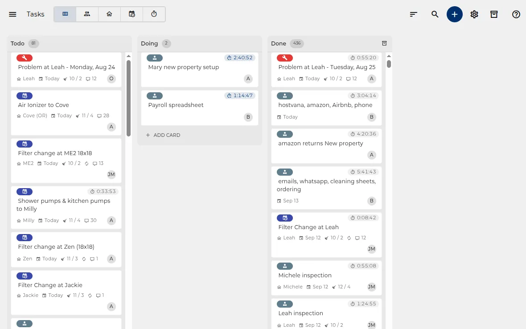Click the calendar tag on Filter Change at Leah
Screen dimensions: 526x329
point(285,218)
